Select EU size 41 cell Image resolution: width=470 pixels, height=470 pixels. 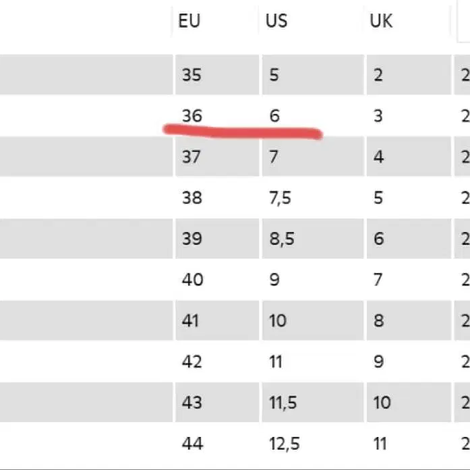tap(217, 320)
